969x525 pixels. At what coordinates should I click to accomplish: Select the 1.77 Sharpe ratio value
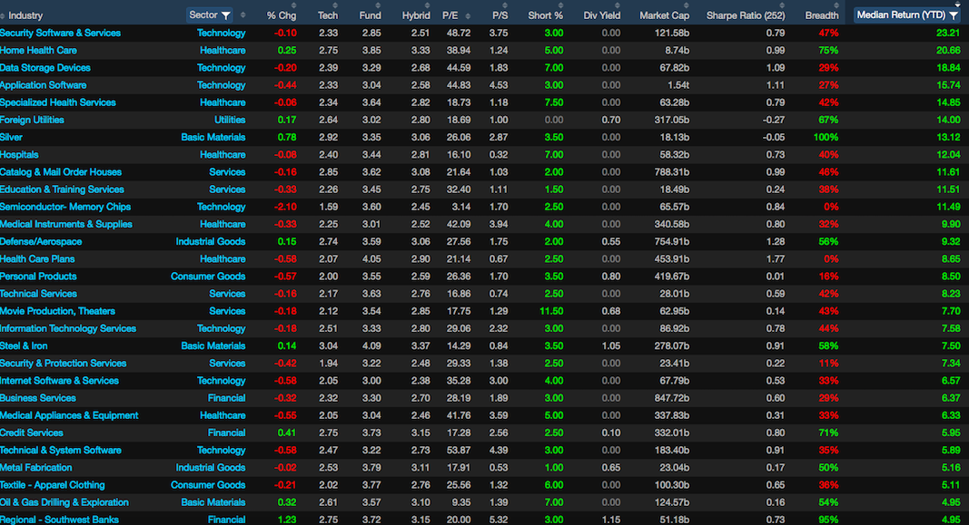point(775,259)
